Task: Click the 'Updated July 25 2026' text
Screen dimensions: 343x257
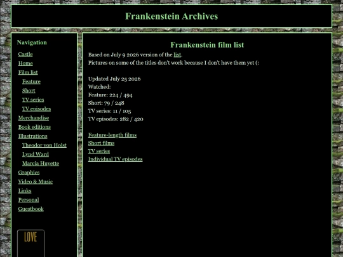Action: tap(114, 79)
